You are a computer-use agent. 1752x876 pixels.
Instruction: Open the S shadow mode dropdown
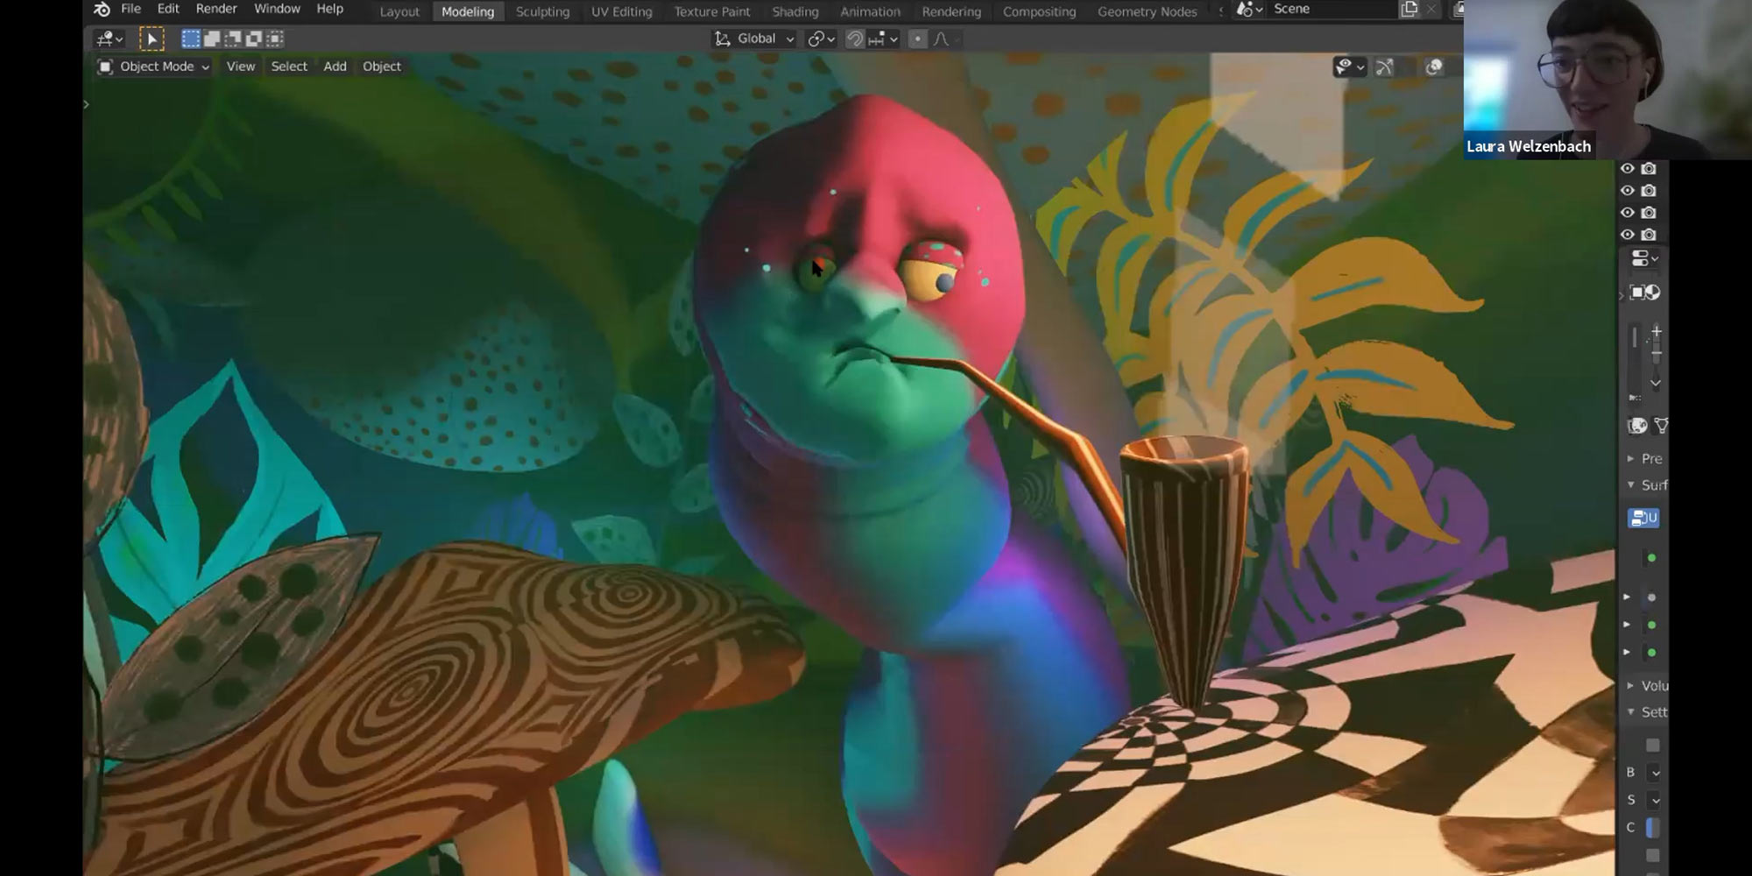1655,800
